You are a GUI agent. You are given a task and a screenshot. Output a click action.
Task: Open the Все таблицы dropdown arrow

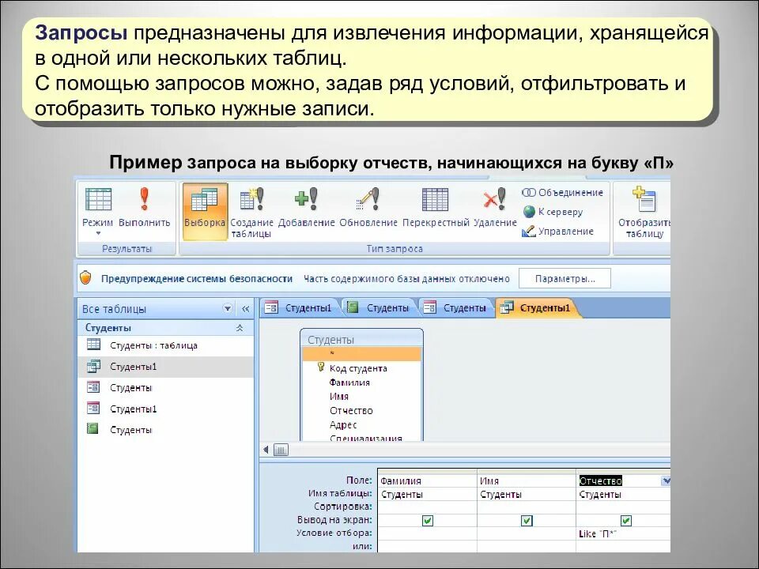click(x=227, y=309)
